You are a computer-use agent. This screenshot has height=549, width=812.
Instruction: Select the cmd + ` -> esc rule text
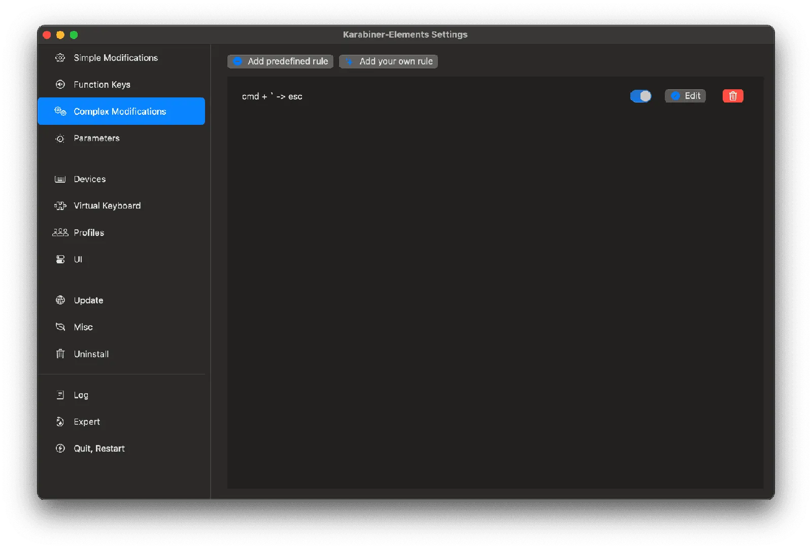point(272,96)
